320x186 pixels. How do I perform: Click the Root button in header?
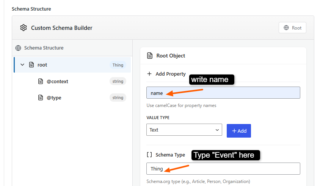(292, 28)
